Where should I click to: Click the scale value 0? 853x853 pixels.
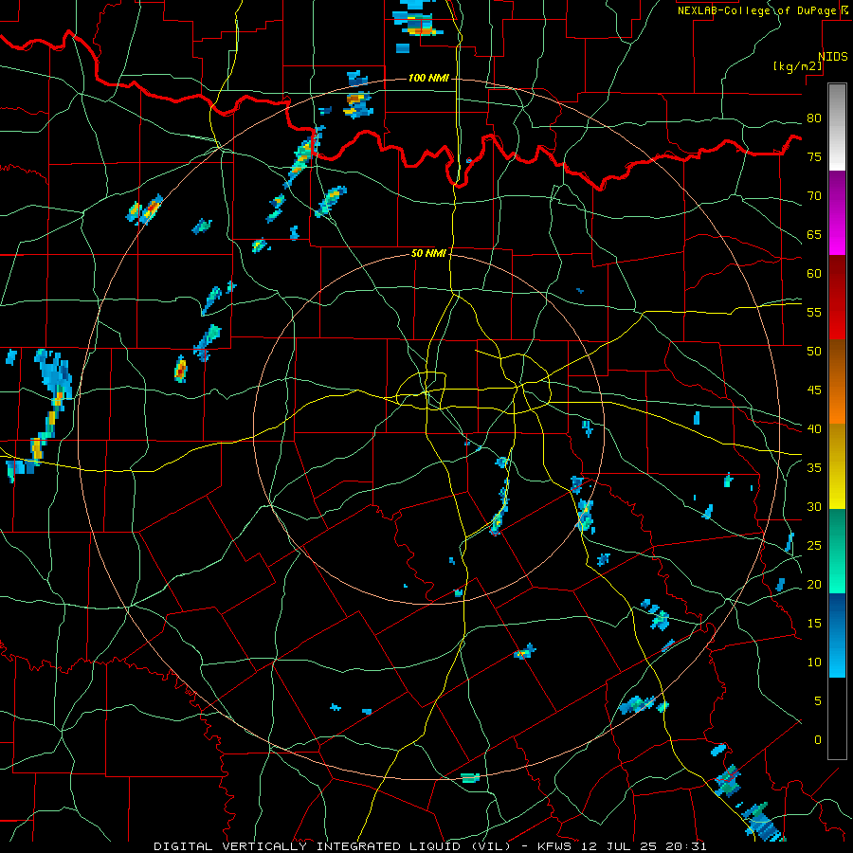818,740
